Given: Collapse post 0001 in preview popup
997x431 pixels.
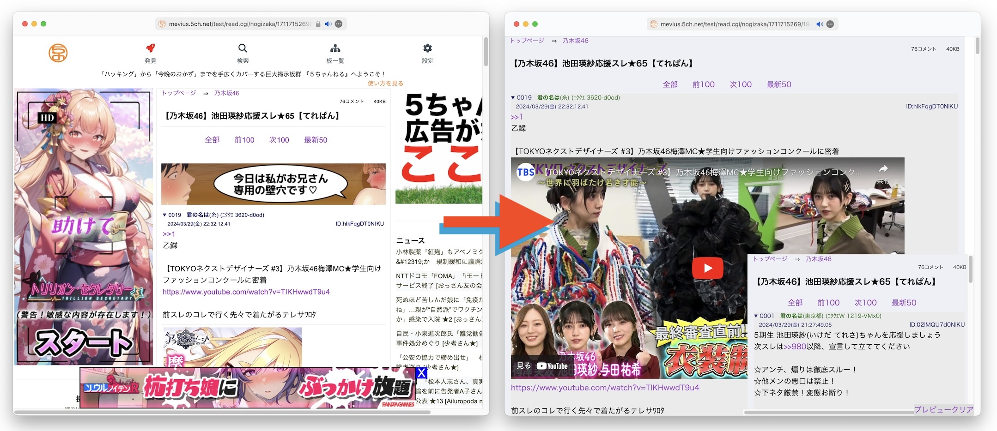Looking at the screenshot, I should [756, 316].
